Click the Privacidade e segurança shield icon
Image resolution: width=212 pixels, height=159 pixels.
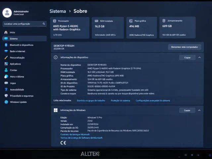(x=6, y=96)
